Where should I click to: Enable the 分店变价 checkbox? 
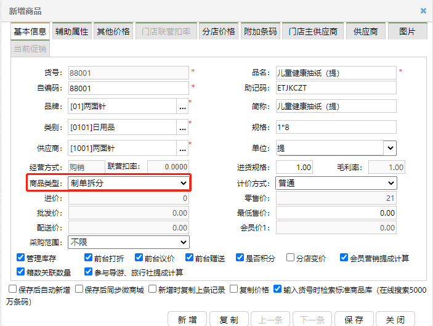tap(290, 258)
